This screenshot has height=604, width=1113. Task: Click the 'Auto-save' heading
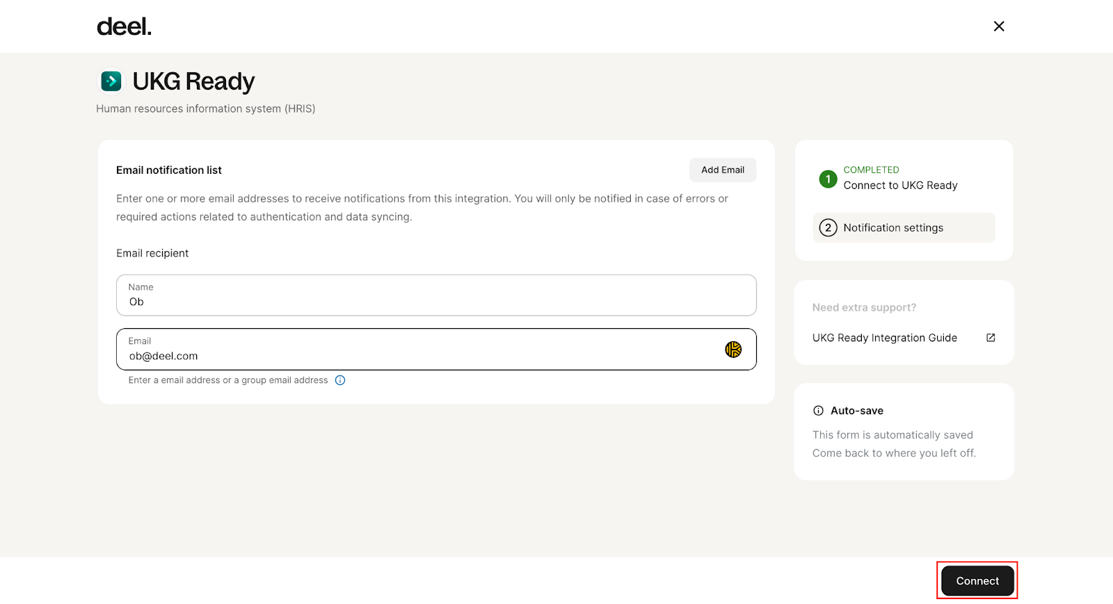point(857,411)
